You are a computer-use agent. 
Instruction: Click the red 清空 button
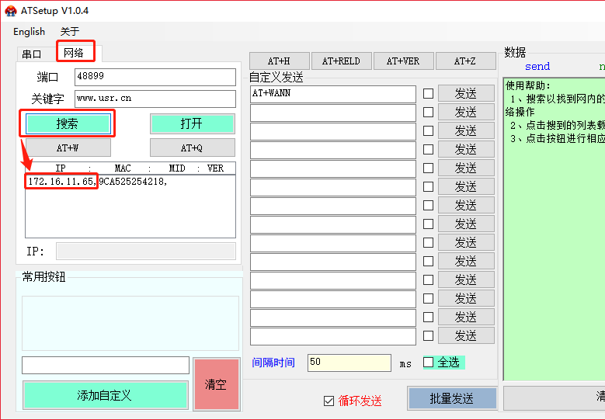pyautogui.click(x=216, y=384)
